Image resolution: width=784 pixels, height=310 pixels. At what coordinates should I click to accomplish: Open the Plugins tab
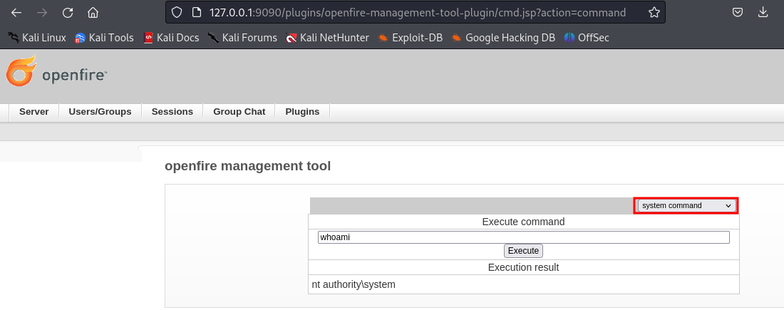pyautogui.click(x=302, y=112)
